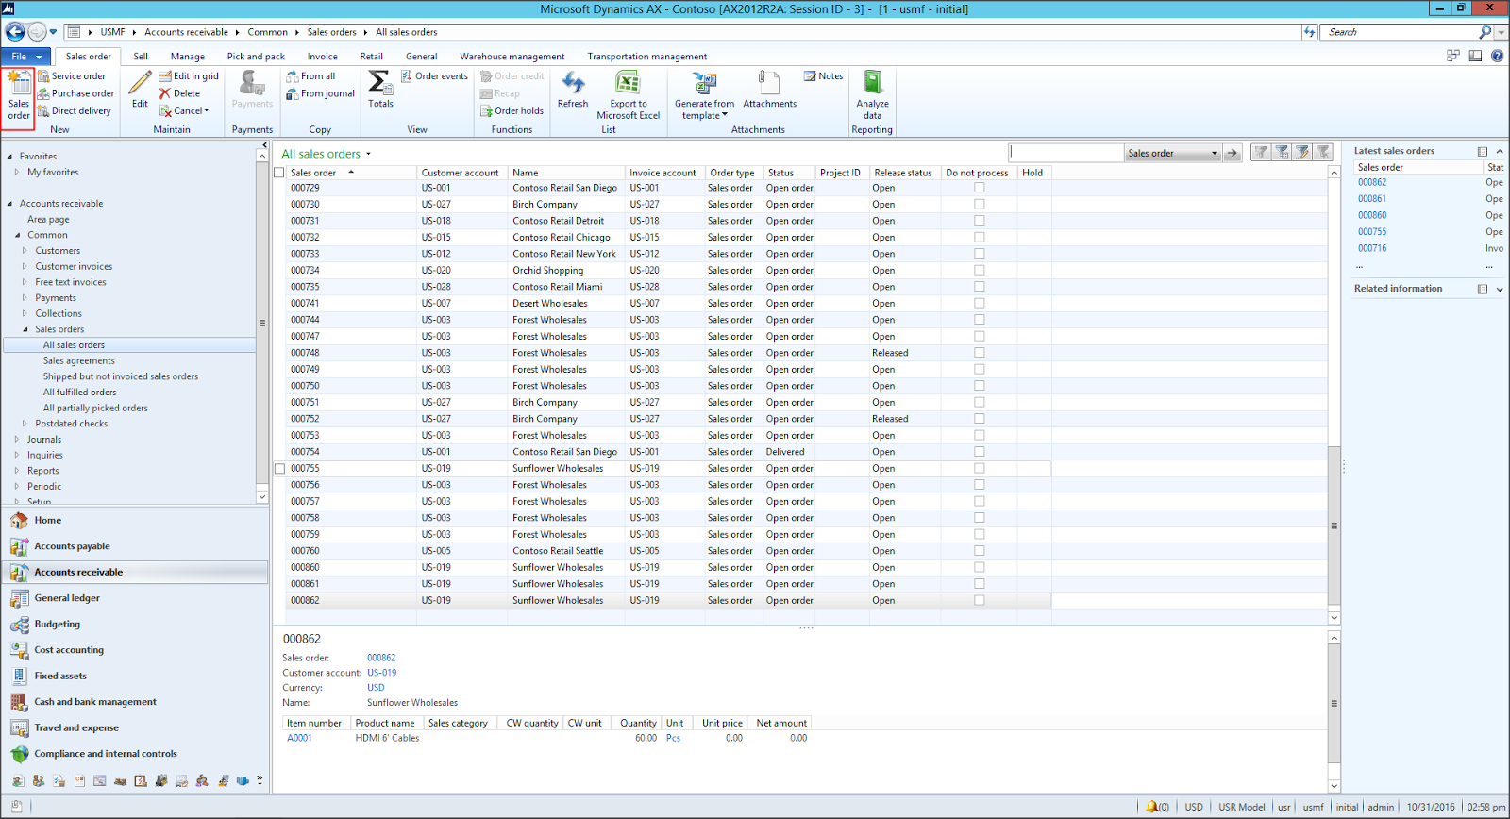
Task: Expand Journals tree node
Action: 17,440
